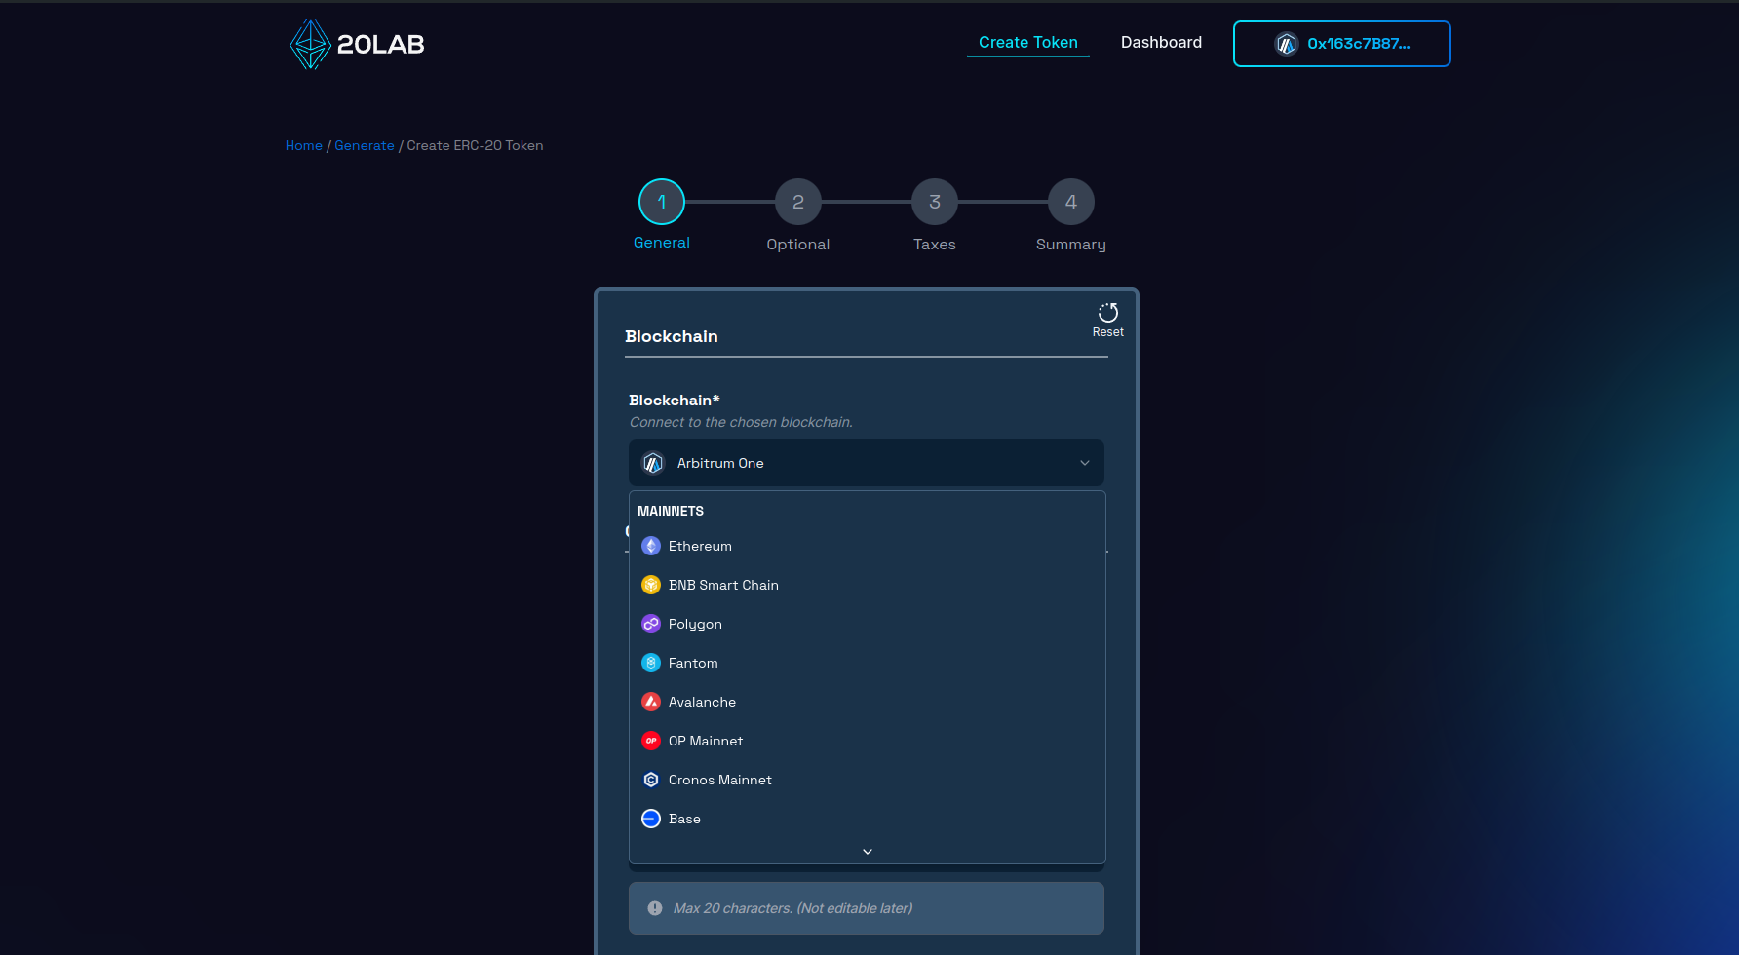1739x955 pixels.
Task: Click the Taxes step label
Action: click(x=935, y=245)
